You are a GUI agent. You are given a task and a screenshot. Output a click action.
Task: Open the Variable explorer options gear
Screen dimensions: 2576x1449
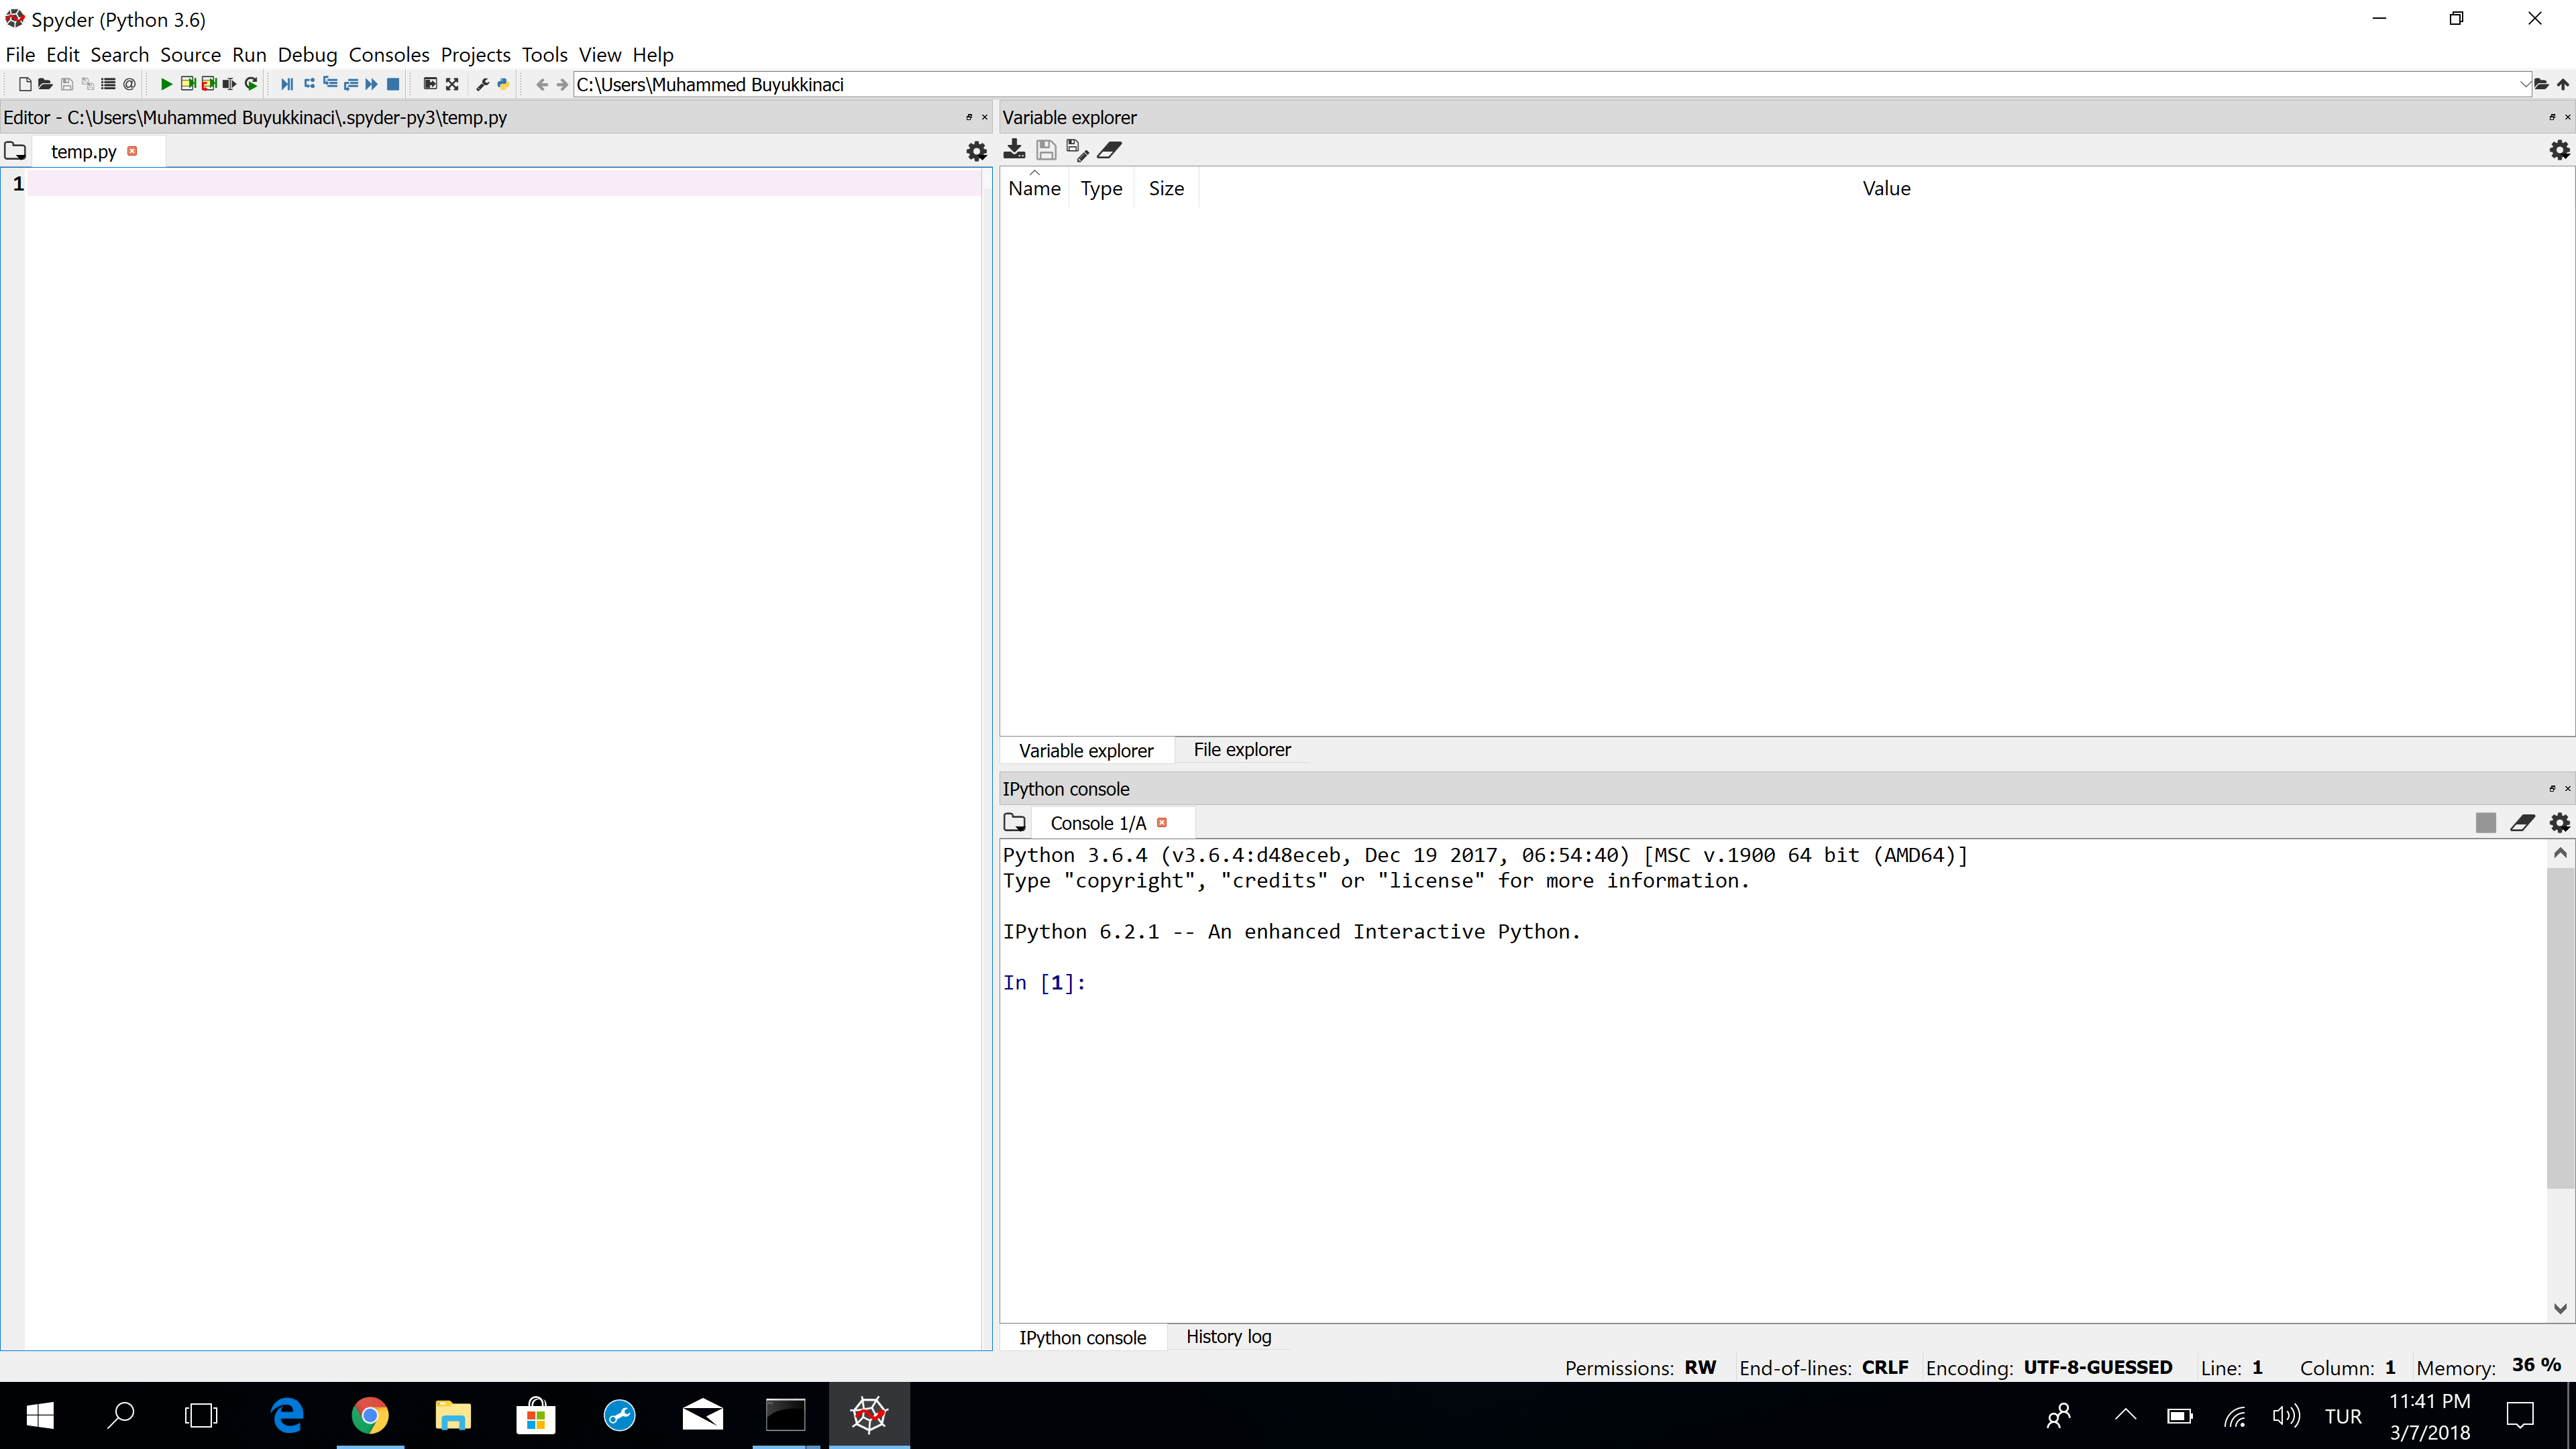coord(2559,150)
